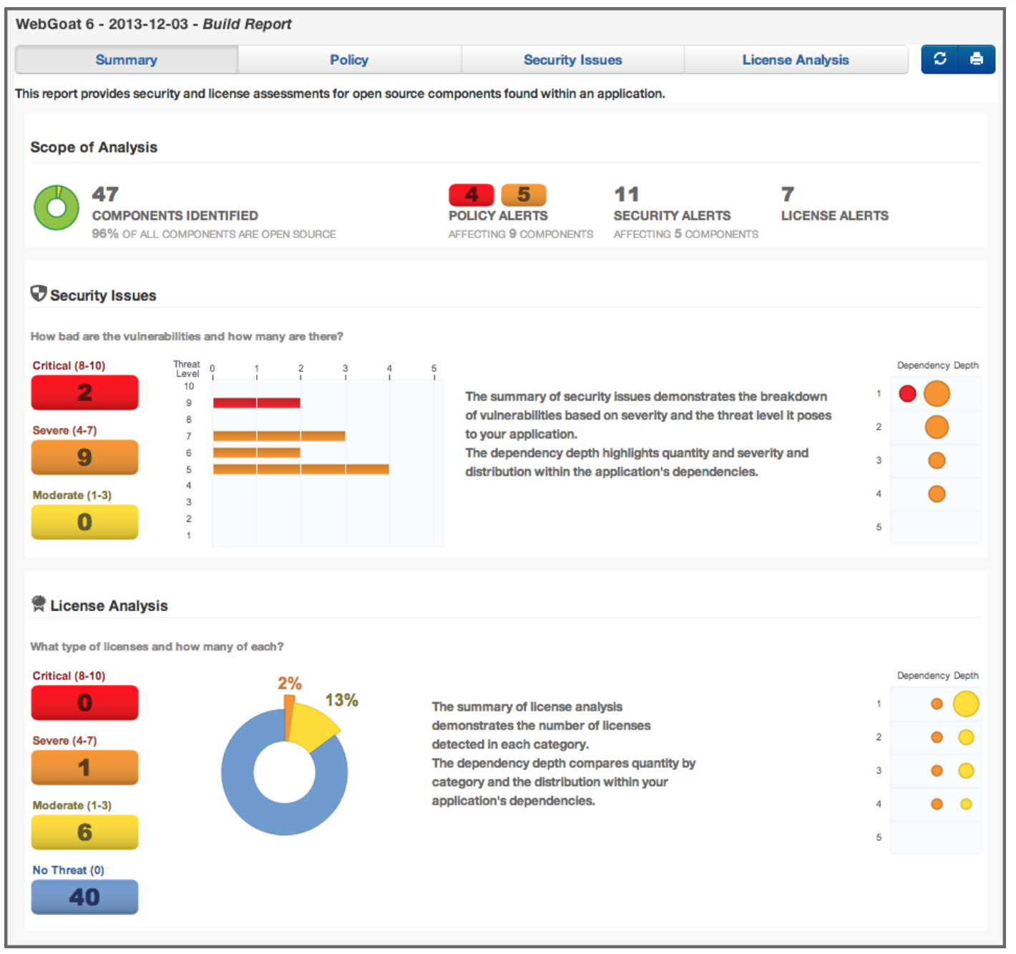Open the License Analysis tab
Image resolution: width=1016 pixels, height=954 pixels.
pos(795,60)
